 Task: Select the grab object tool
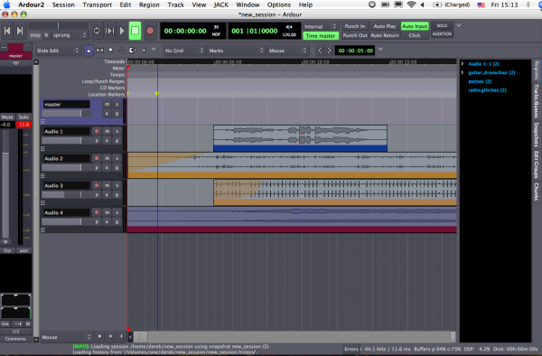pos(89,51)
